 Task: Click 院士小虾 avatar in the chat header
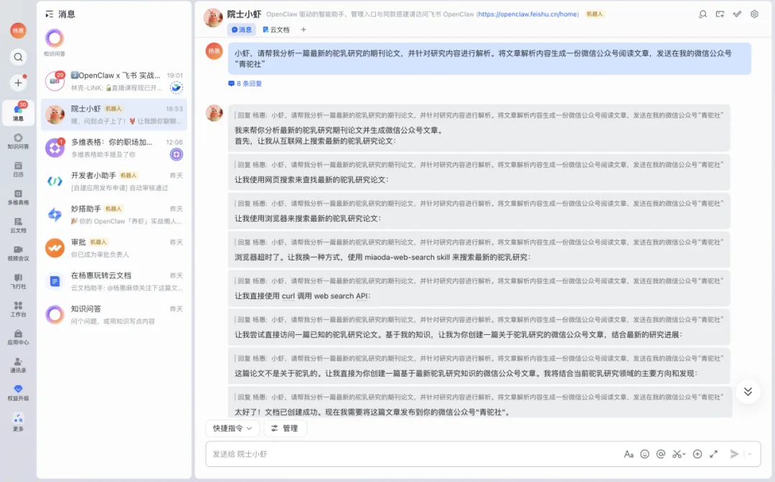(x=213, y=17)
